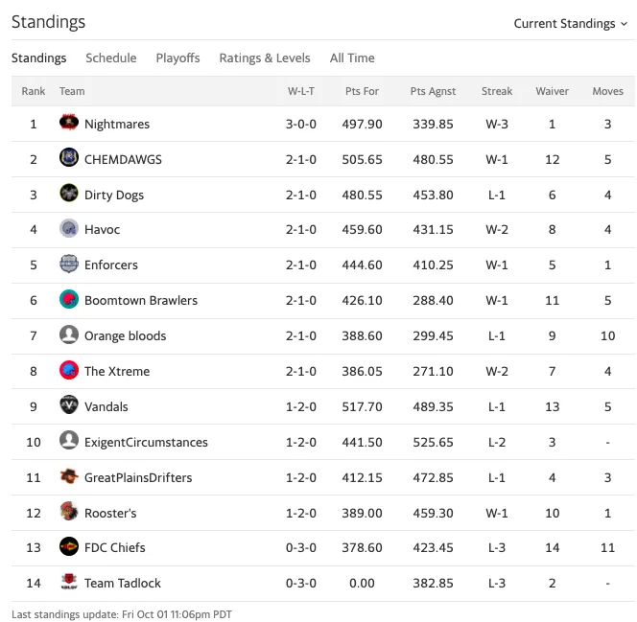Click the Orange bloods default avatar icon

69,334
